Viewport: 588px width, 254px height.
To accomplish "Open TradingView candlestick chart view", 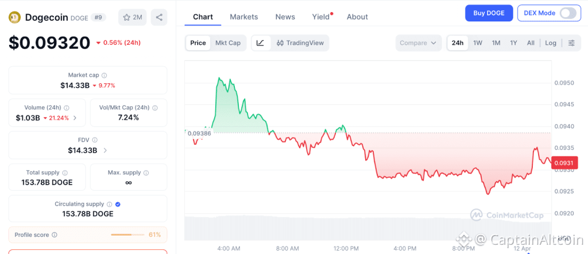I will pyautogui.click(x=300, y=43).
